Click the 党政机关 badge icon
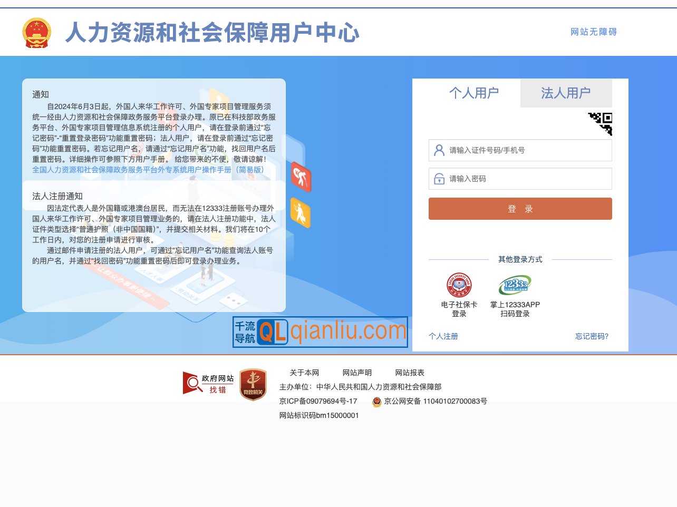 click(253, 384)
